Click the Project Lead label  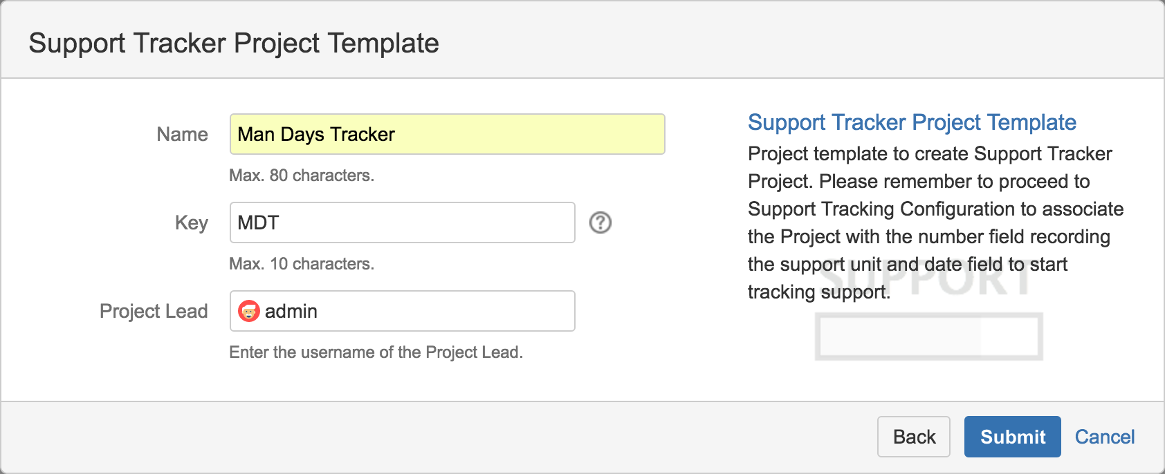(154, 311)
